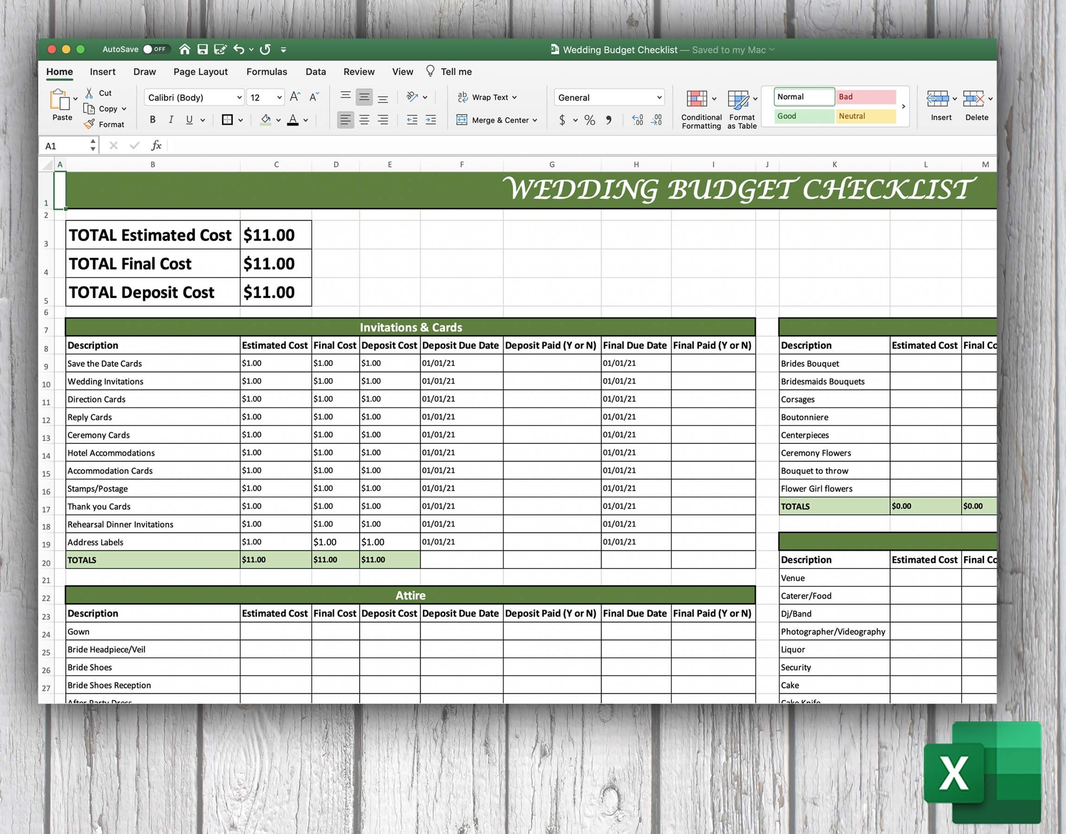Apply bold formatting
Image resolution: width=1066 pixels, height=834 pixels.
coord(152,120)
